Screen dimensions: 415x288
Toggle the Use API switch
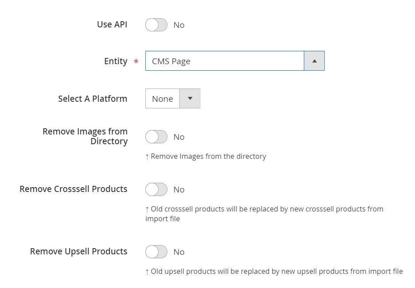point(156,25)
